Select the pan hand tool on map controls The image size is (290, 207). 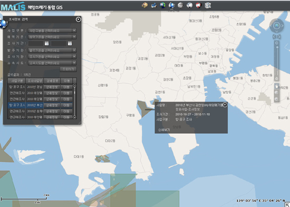tap(277, 86)
